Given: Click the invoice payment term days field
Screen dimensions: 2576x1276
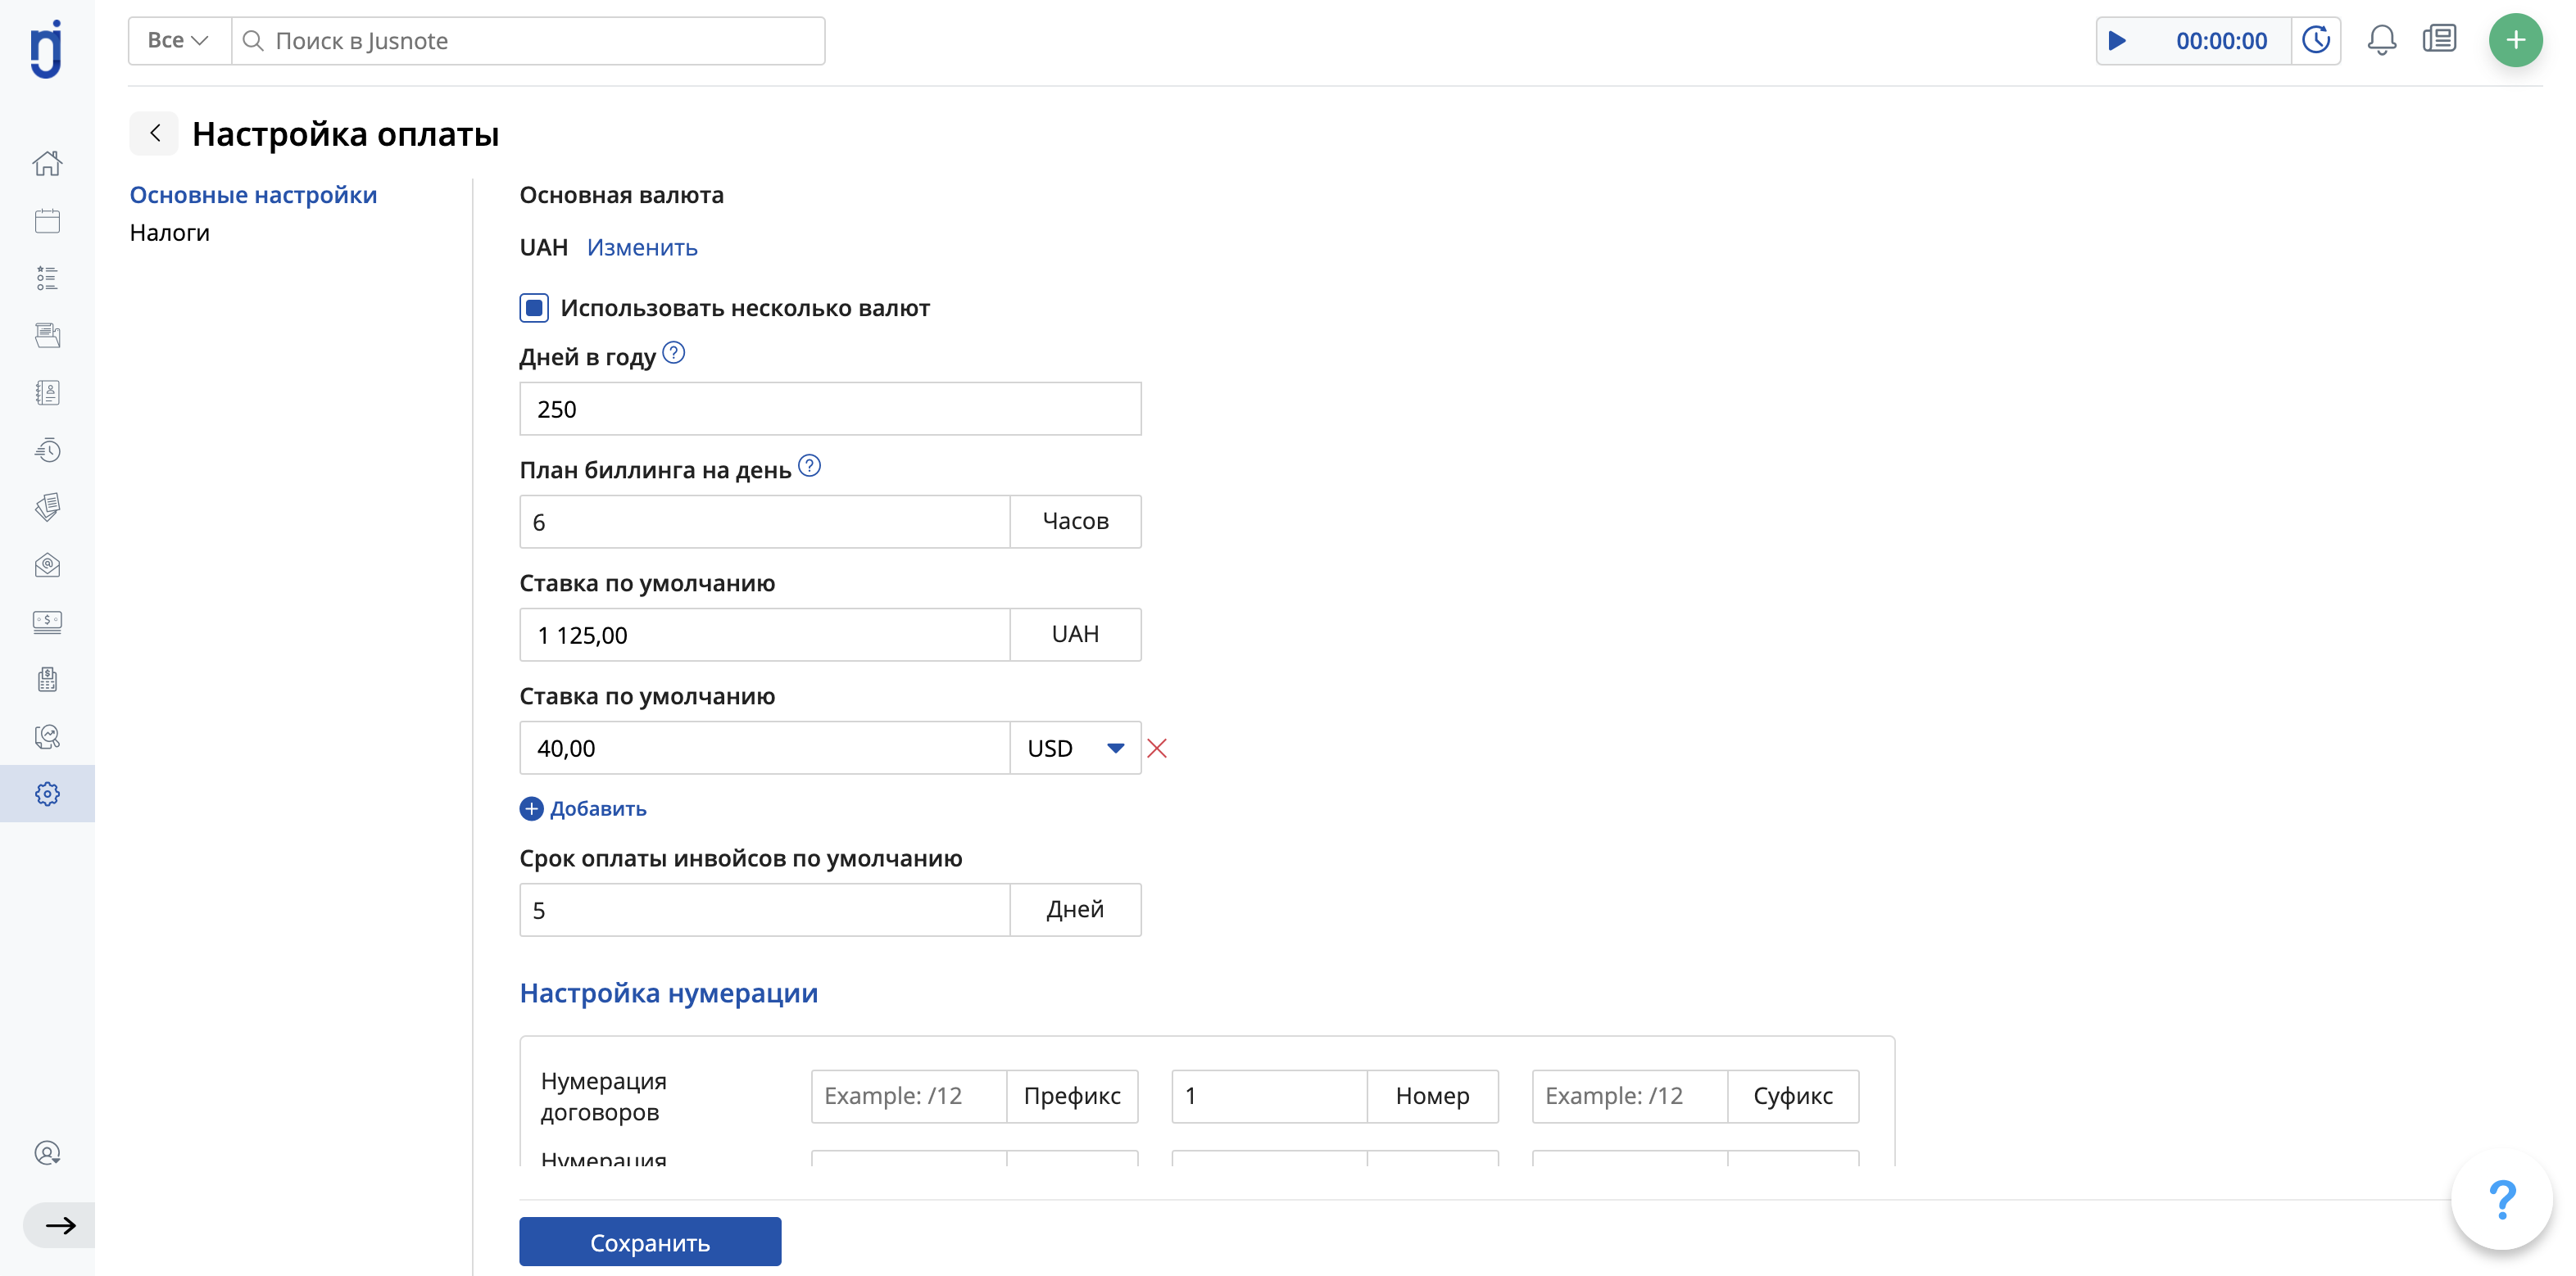Looking at the screenshot, I should coord(765,910).
